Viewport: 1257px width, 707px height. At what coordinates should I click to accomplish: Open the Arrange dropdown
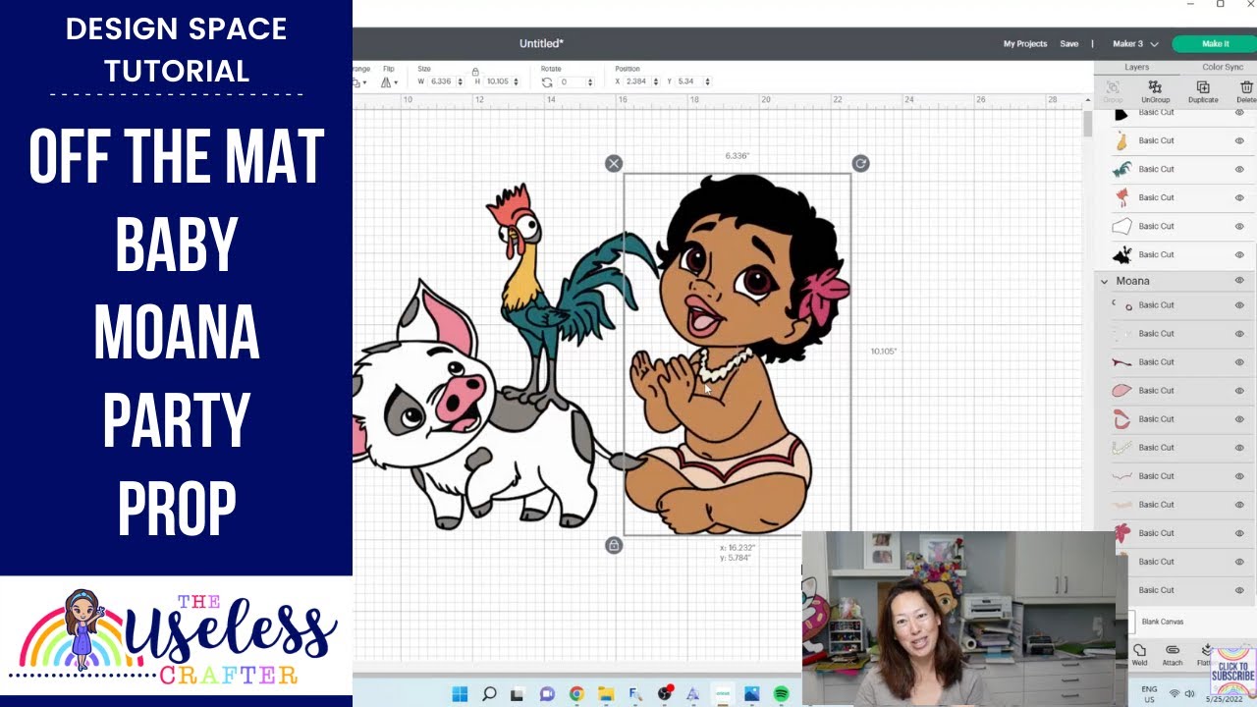359,82
